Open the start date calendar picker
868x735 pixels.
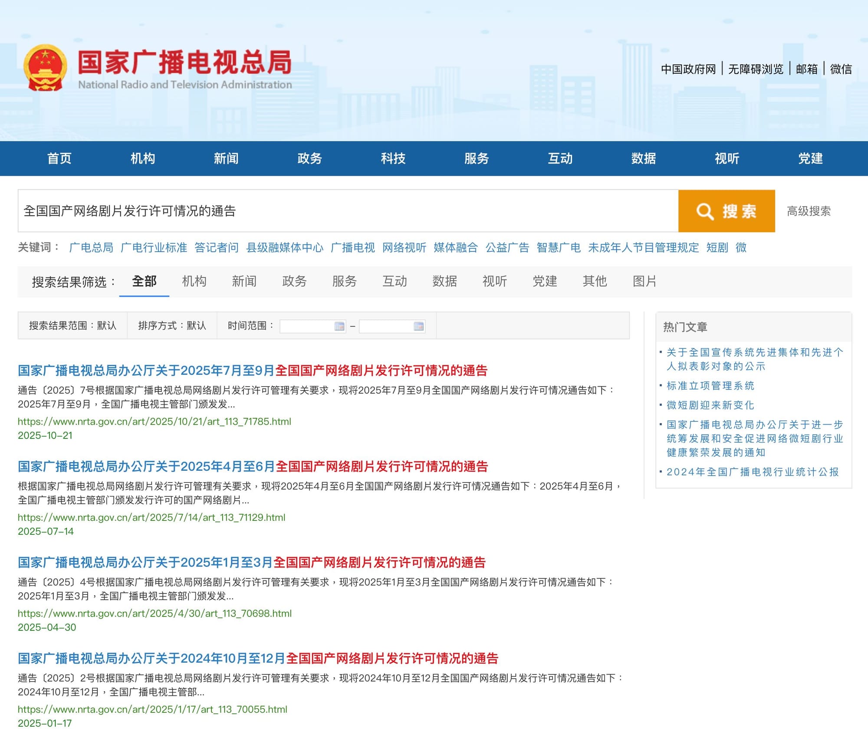coord(339,326)
